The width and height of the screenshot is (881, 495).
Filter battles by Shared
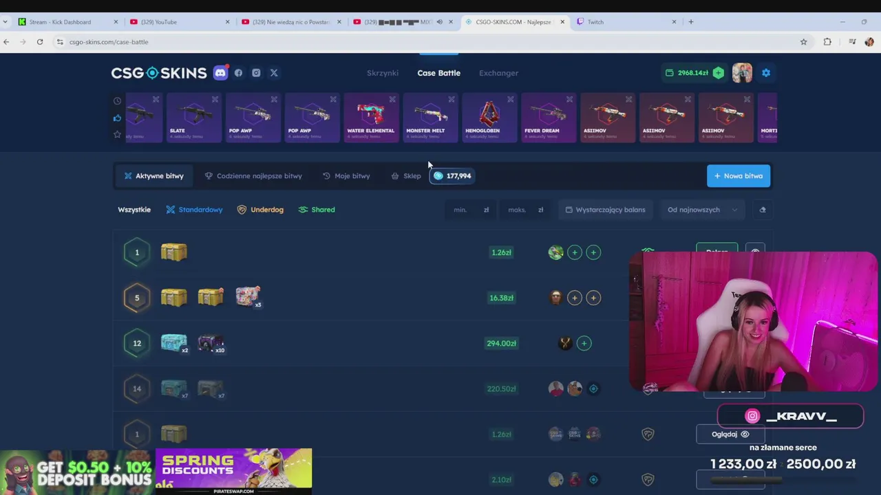[x=317, y=210]
